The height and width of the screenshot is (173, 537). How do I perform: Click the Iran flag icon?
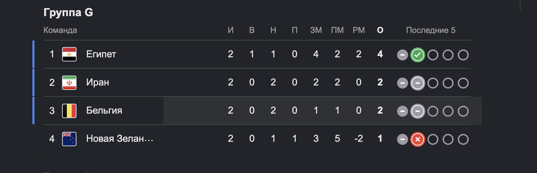tap(69, 83)
